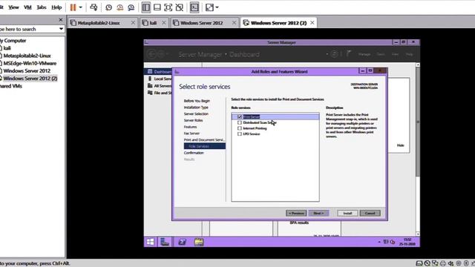Open the Tabs menu
The image size is (475, 267).
[x=42, y=7]
